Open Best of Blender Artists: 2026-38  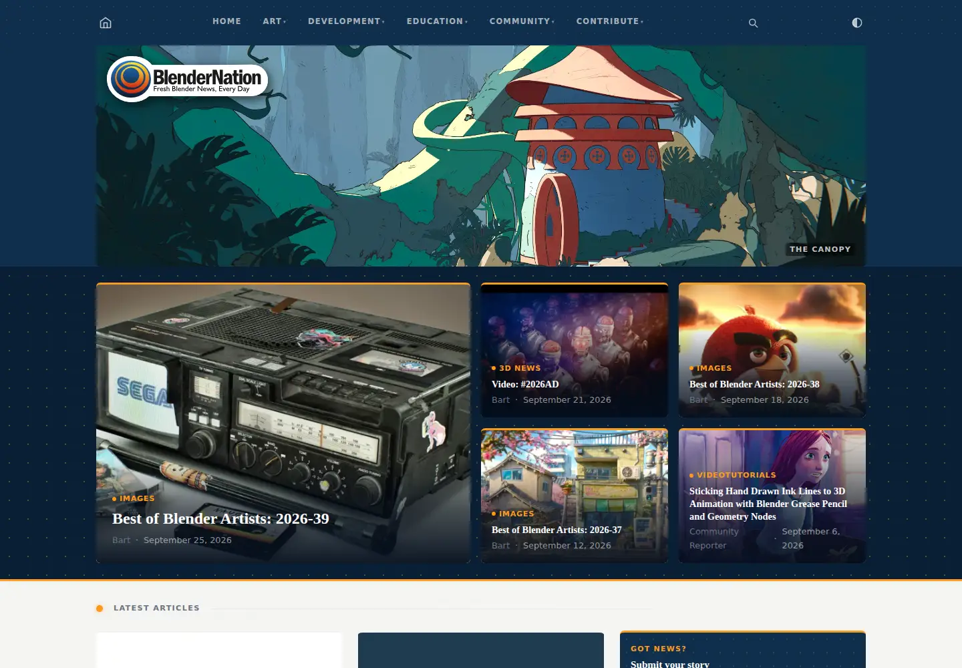(754, 384)
